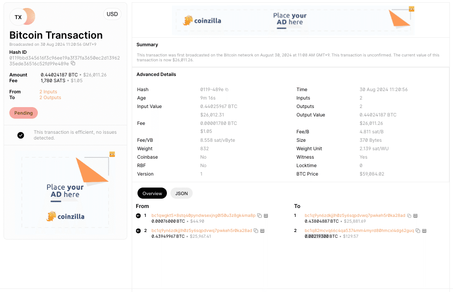Copy the From input 2 address

click(x=256, y=231)
